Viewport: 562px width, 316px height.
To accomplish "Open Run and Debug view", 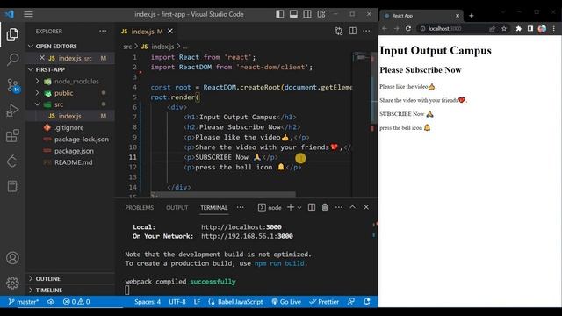I will click(12, 111).
